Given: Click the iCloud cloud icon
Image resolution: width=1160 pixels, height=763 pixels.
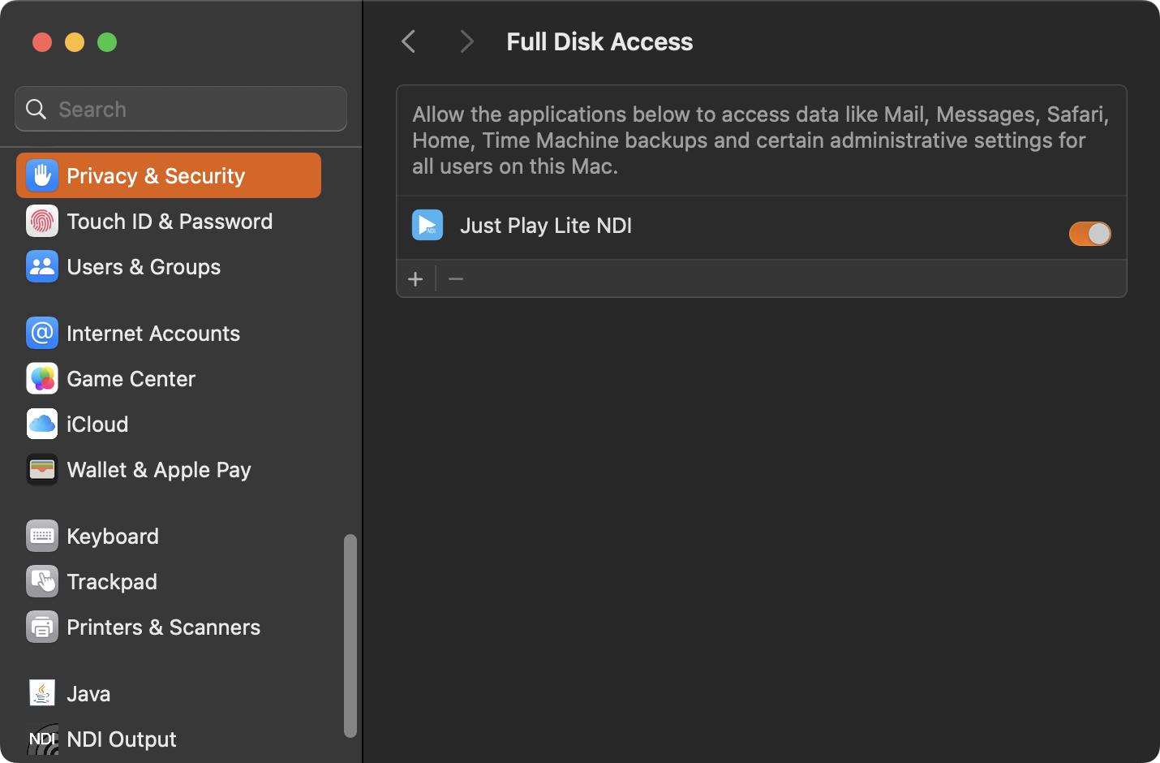Looking at the screenshot, I should click(42, 424).
